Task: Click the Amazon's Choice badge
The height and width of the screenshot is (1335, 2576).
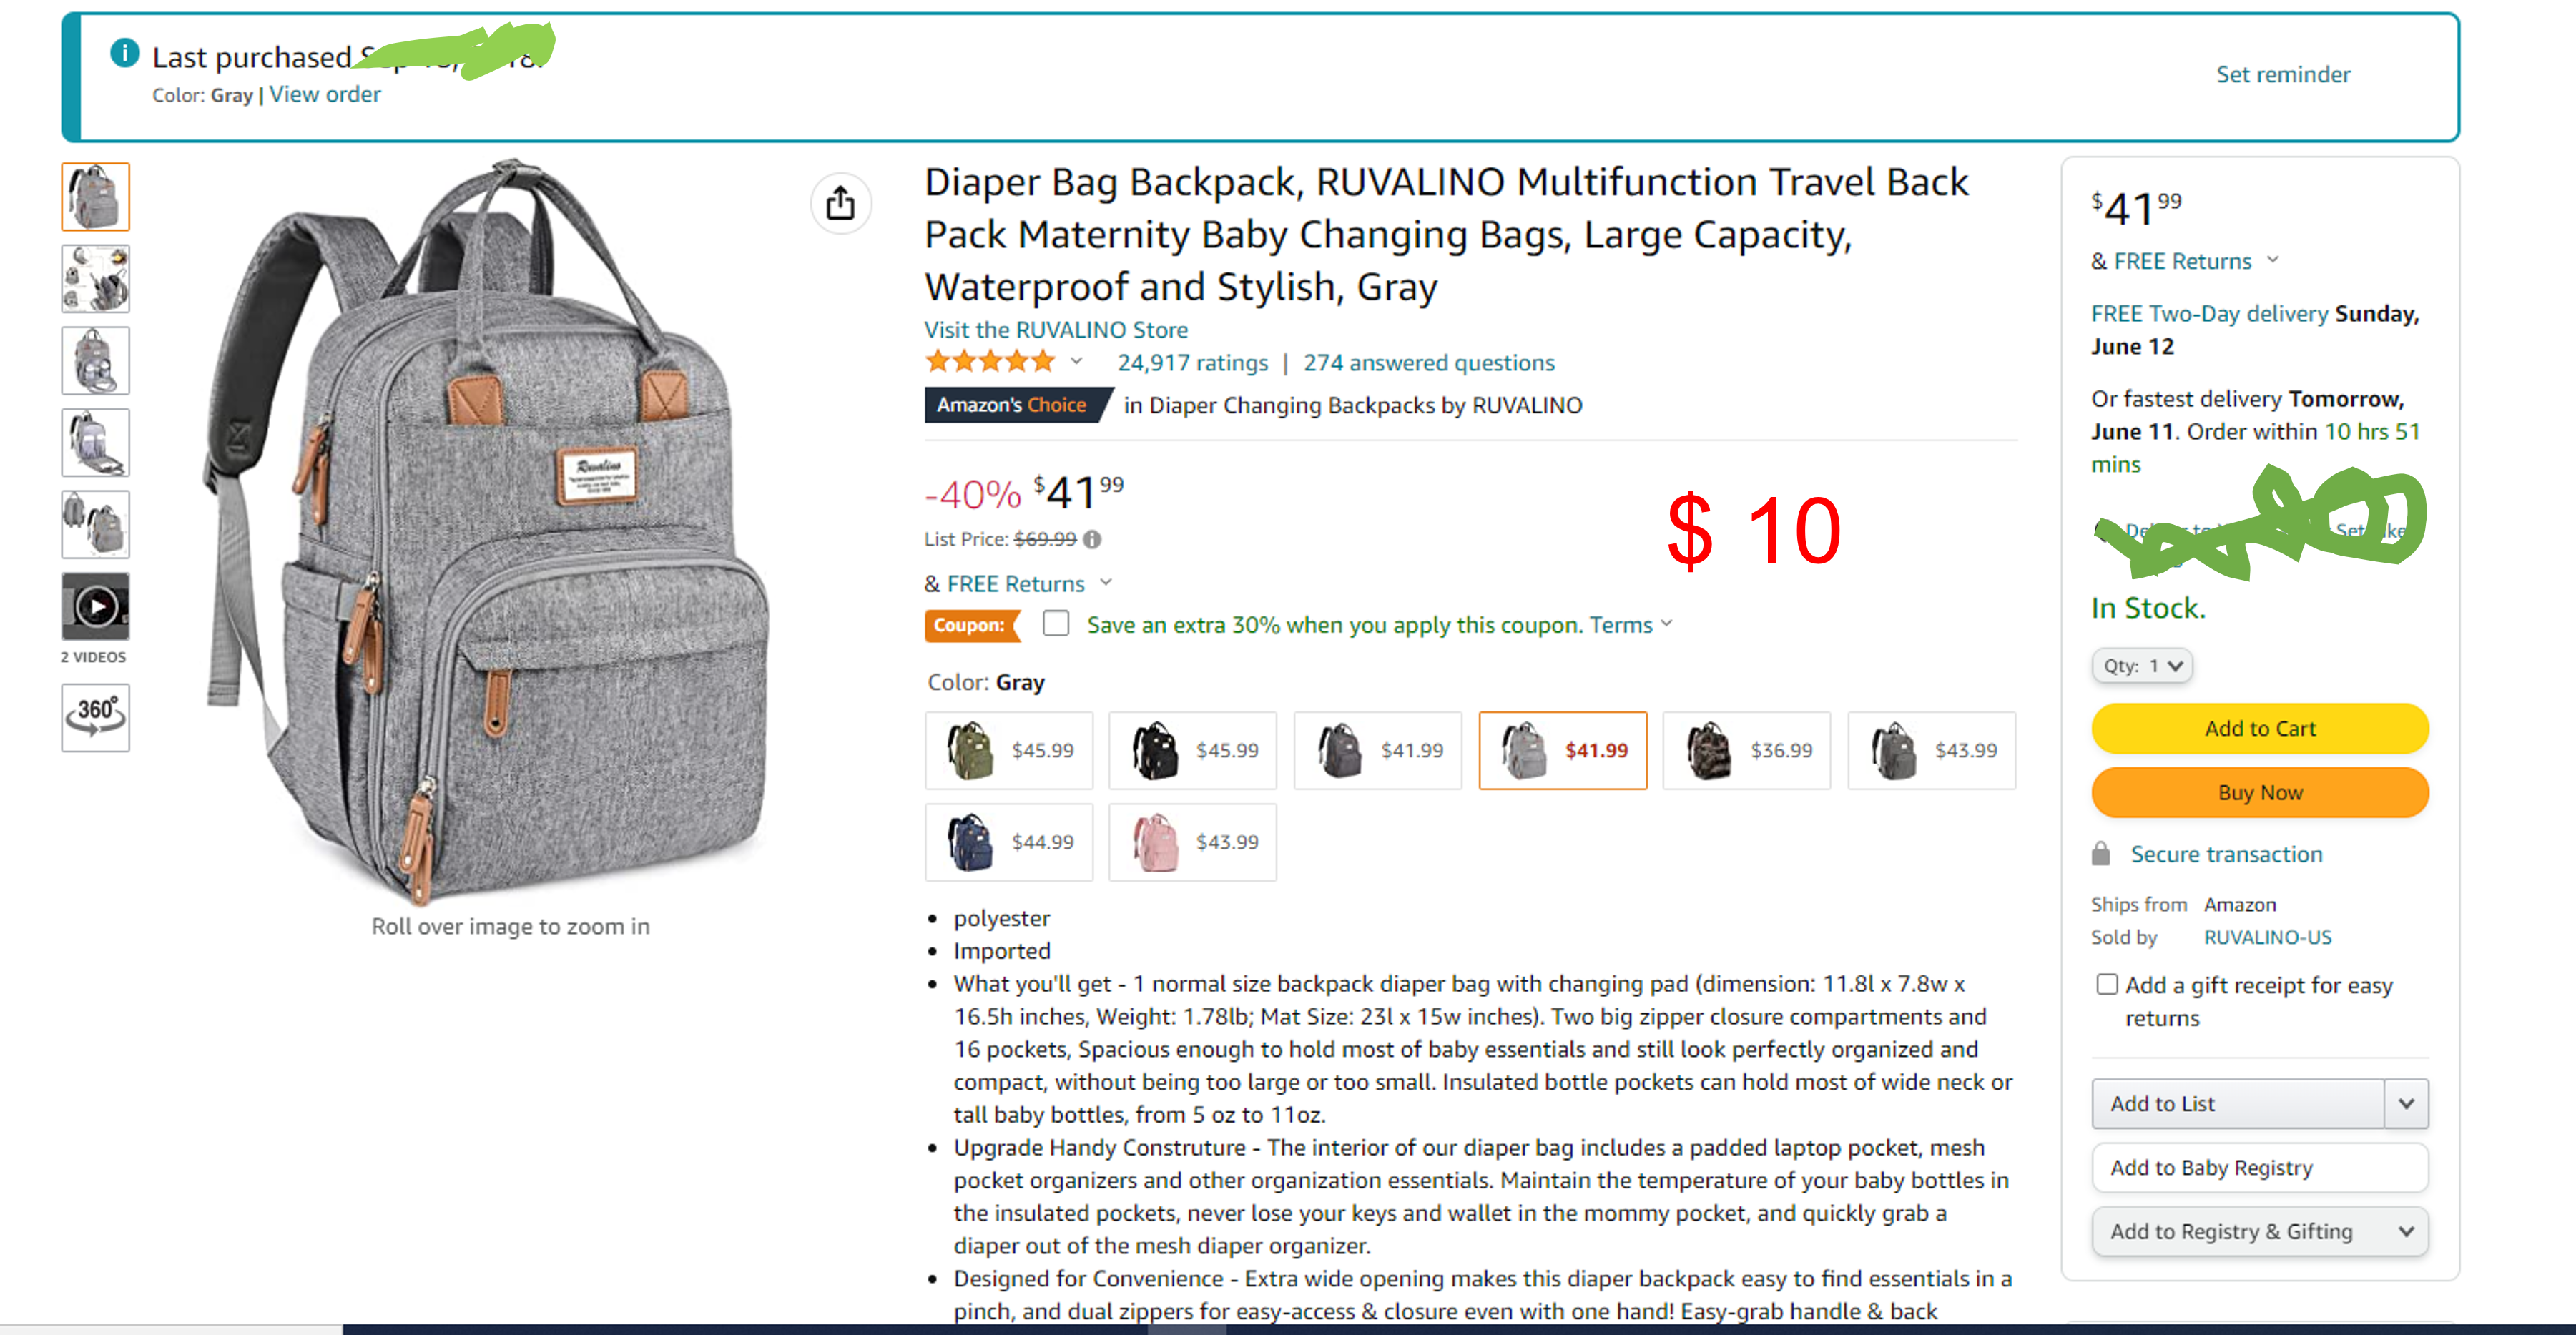Action: (x=1012, y=405)
